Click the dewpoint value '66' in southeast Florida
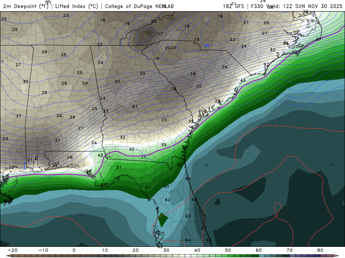Image resolution: width=345 pixels, height=258 pixels. click(x=209, y=240)
